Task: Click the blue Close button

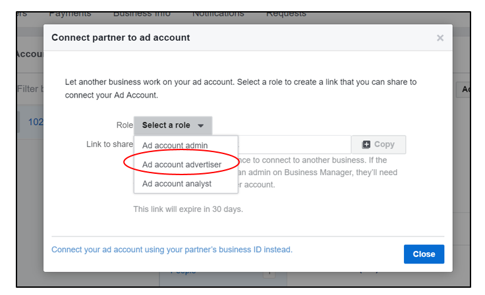Action: pos(424,254)
